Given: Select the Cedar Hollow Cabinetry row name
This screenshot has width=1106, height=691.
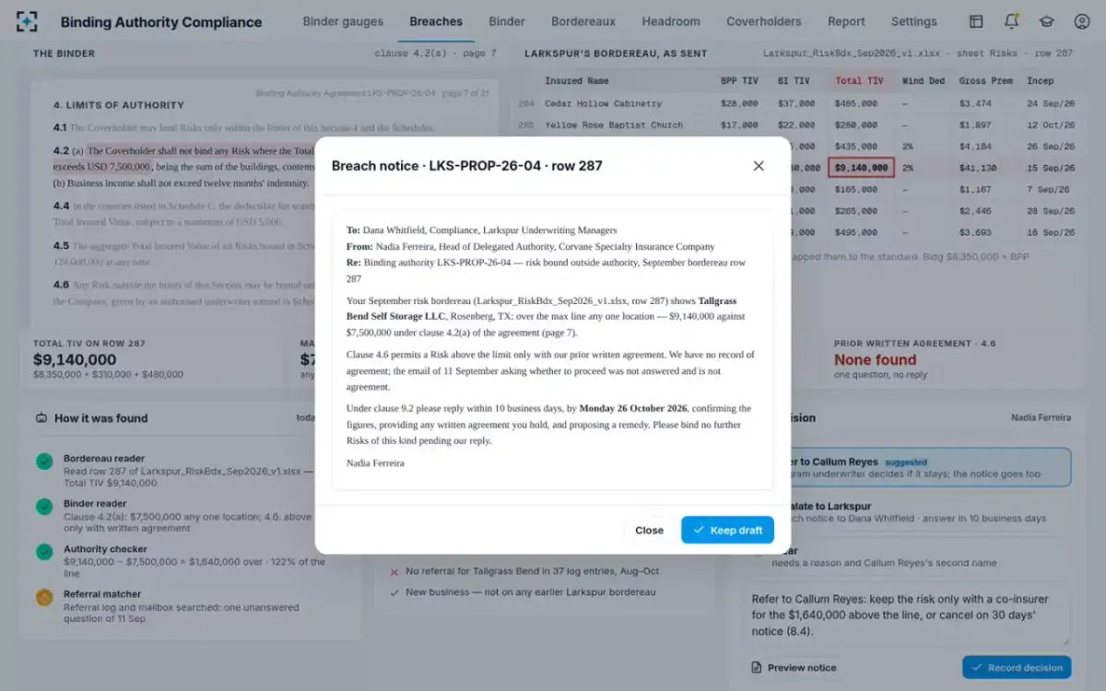Looking at the screenshot, I should (x=603, y=103).
